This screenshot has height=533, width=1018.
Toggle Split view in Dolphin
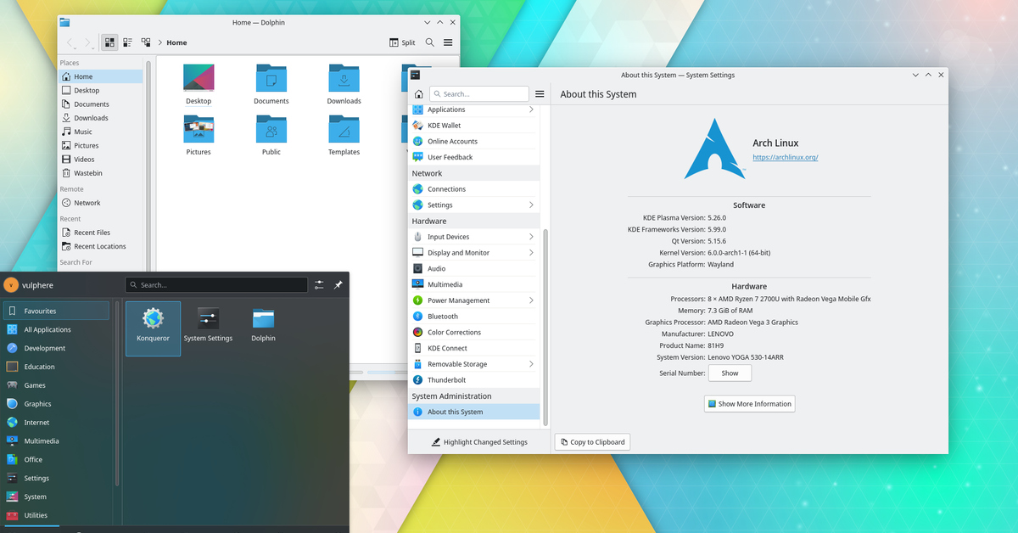click(x=402, y=42)
